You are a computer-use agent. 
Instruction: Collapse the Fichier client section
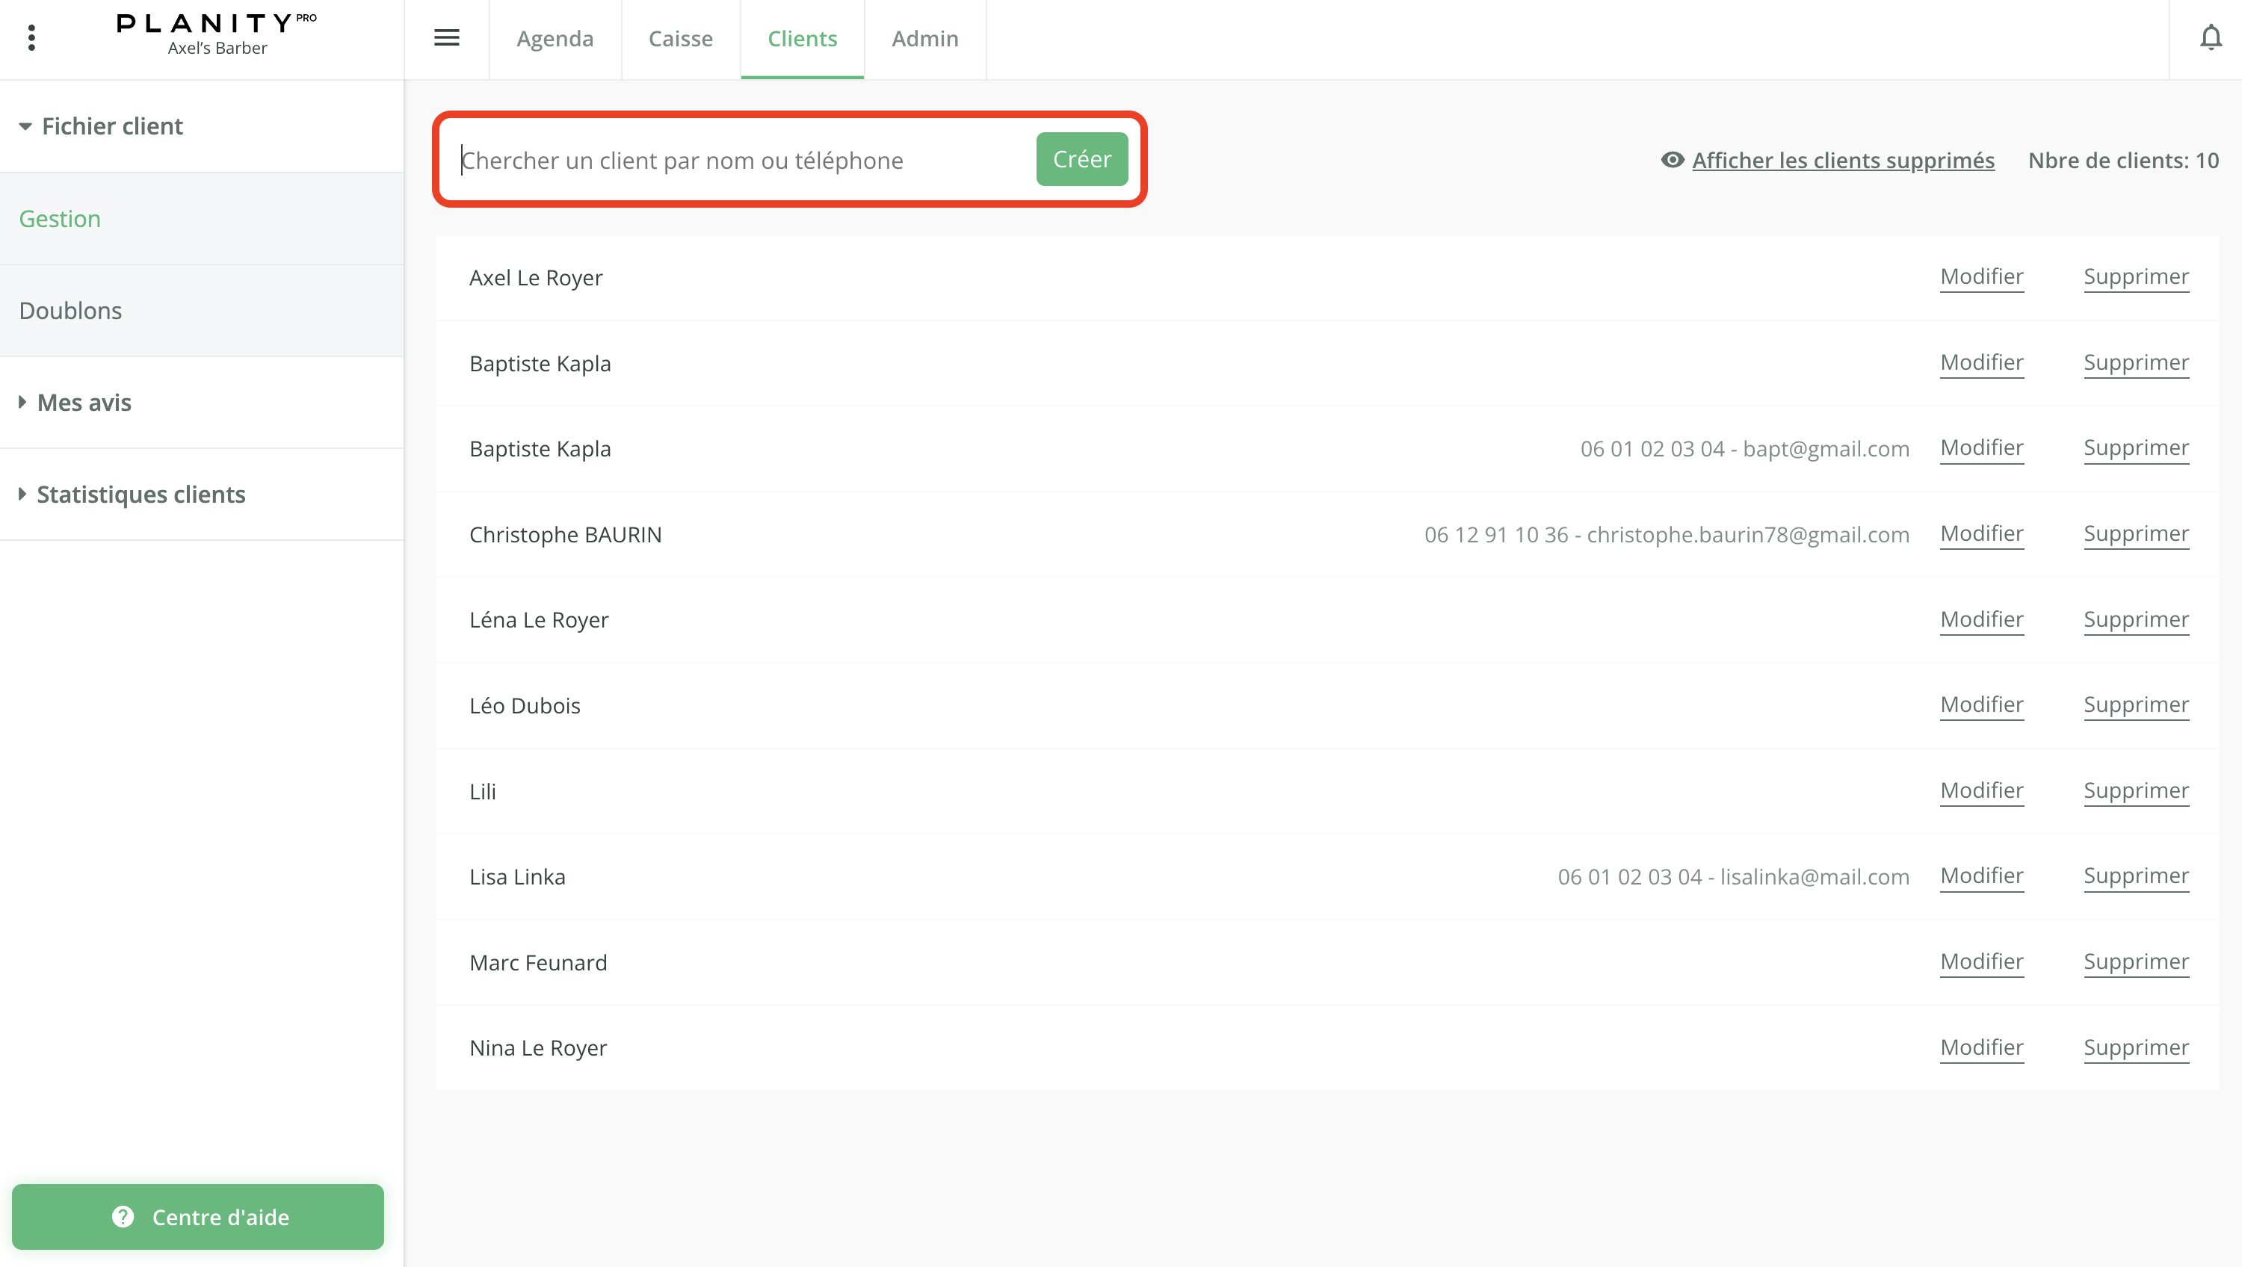click(x=112, y=126)
